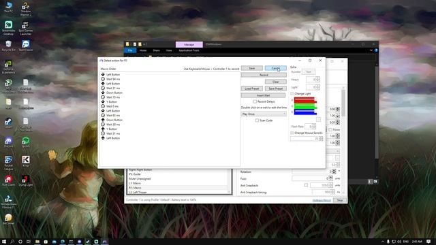Image resolution: width=436 pixels, height=245 pixels.
Task: Tick the Anti Snapback checkbox
Action: pyautogui.click(x=306, y=185)
